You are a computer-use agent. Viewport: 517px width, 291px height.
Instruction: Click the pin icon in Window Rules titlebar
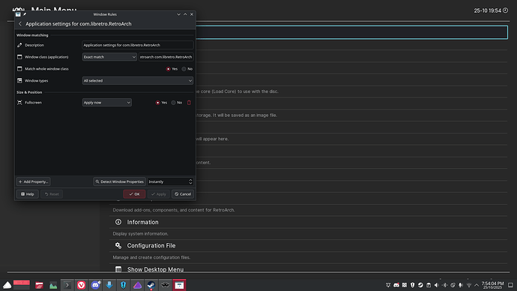25,14
